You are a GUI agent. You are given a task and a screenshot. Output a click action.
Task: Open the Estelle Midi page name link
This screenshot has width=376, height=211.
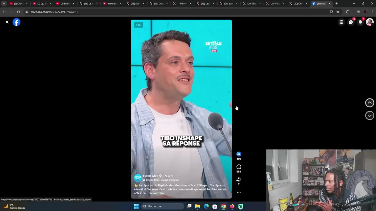click(150, 176)
